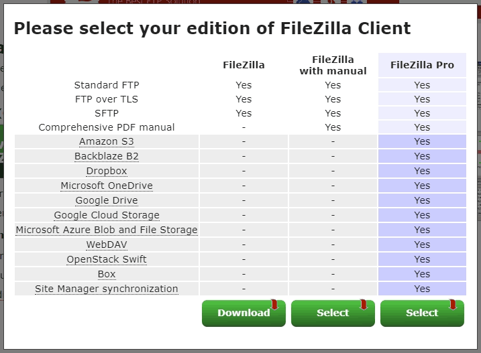Open the Google Drive feature link
This screenshot has height=353, width=481.
click(x=107, y=200)
